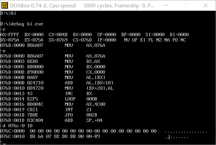Click the DI=0000 register value
216x145 pixels.
pos(179,34)
